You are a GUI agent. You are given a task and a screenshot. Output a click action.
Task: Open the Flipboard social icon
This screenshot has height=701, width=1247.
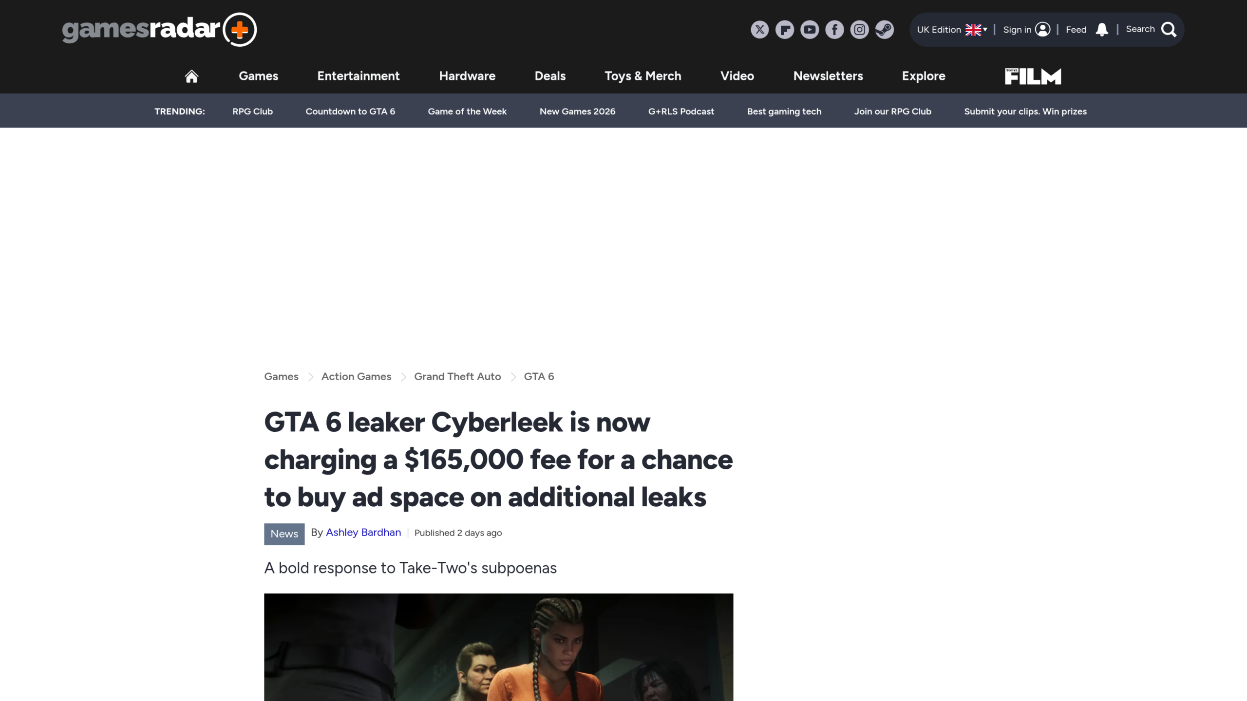[784, 30]
